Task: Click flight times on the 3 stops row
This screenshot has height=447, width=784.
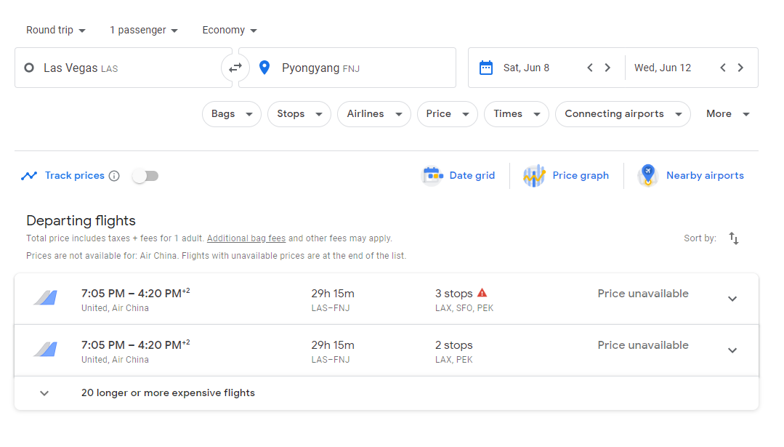Action: pos(135,293)
